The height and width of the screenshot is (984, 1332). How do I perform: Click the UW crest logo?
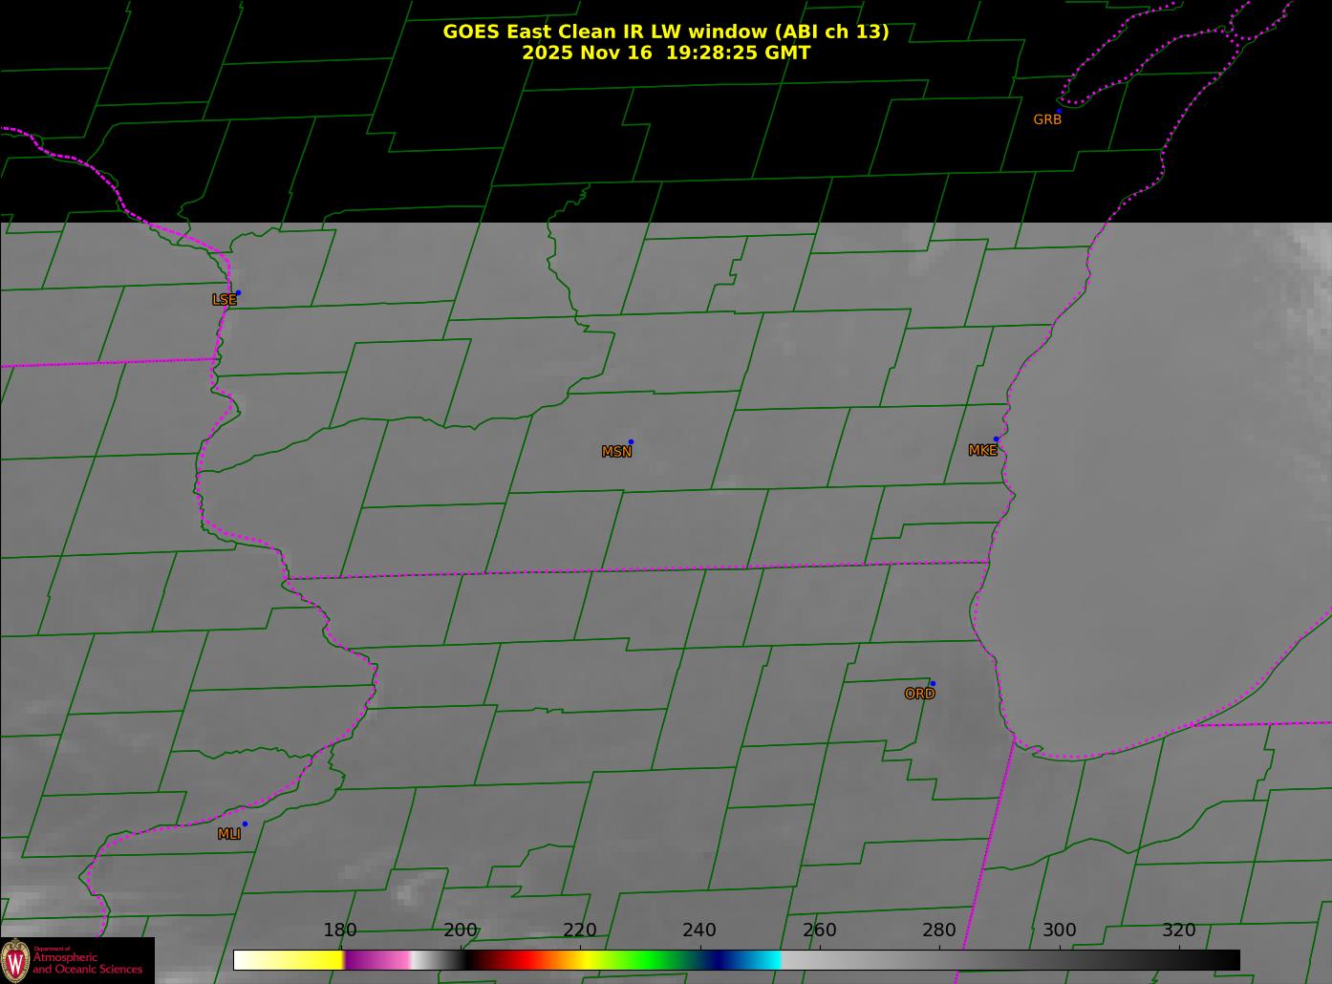click(15, 959)
